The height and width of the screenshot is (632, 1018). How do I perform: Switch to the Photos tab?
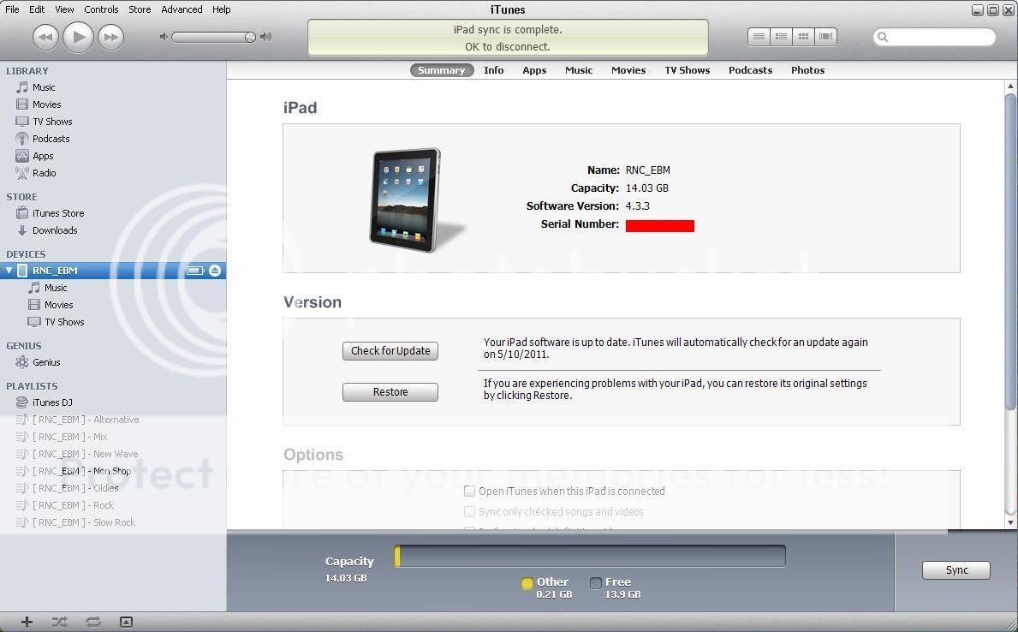click(807, 70)
